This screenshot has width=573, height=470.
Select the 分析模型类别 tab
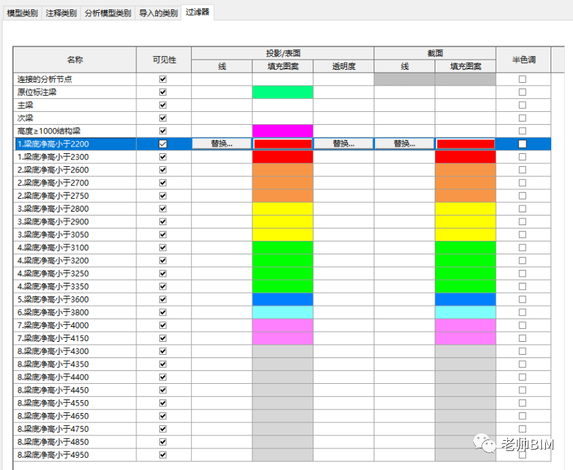108,13
